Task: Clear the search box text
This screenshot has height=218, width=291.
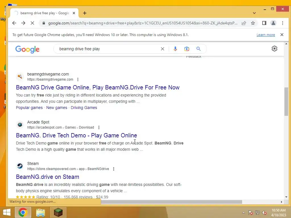Action: point(162,49)
